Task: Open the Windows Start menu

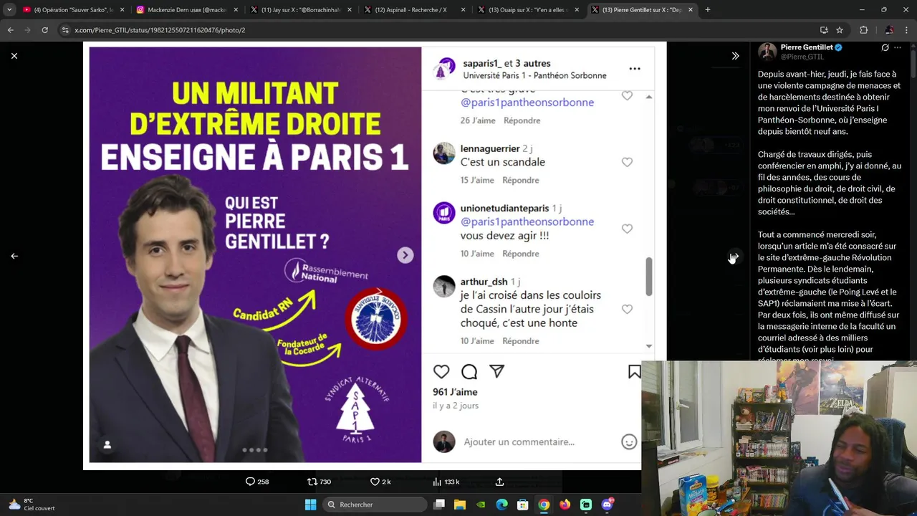Action: point(310,505)
